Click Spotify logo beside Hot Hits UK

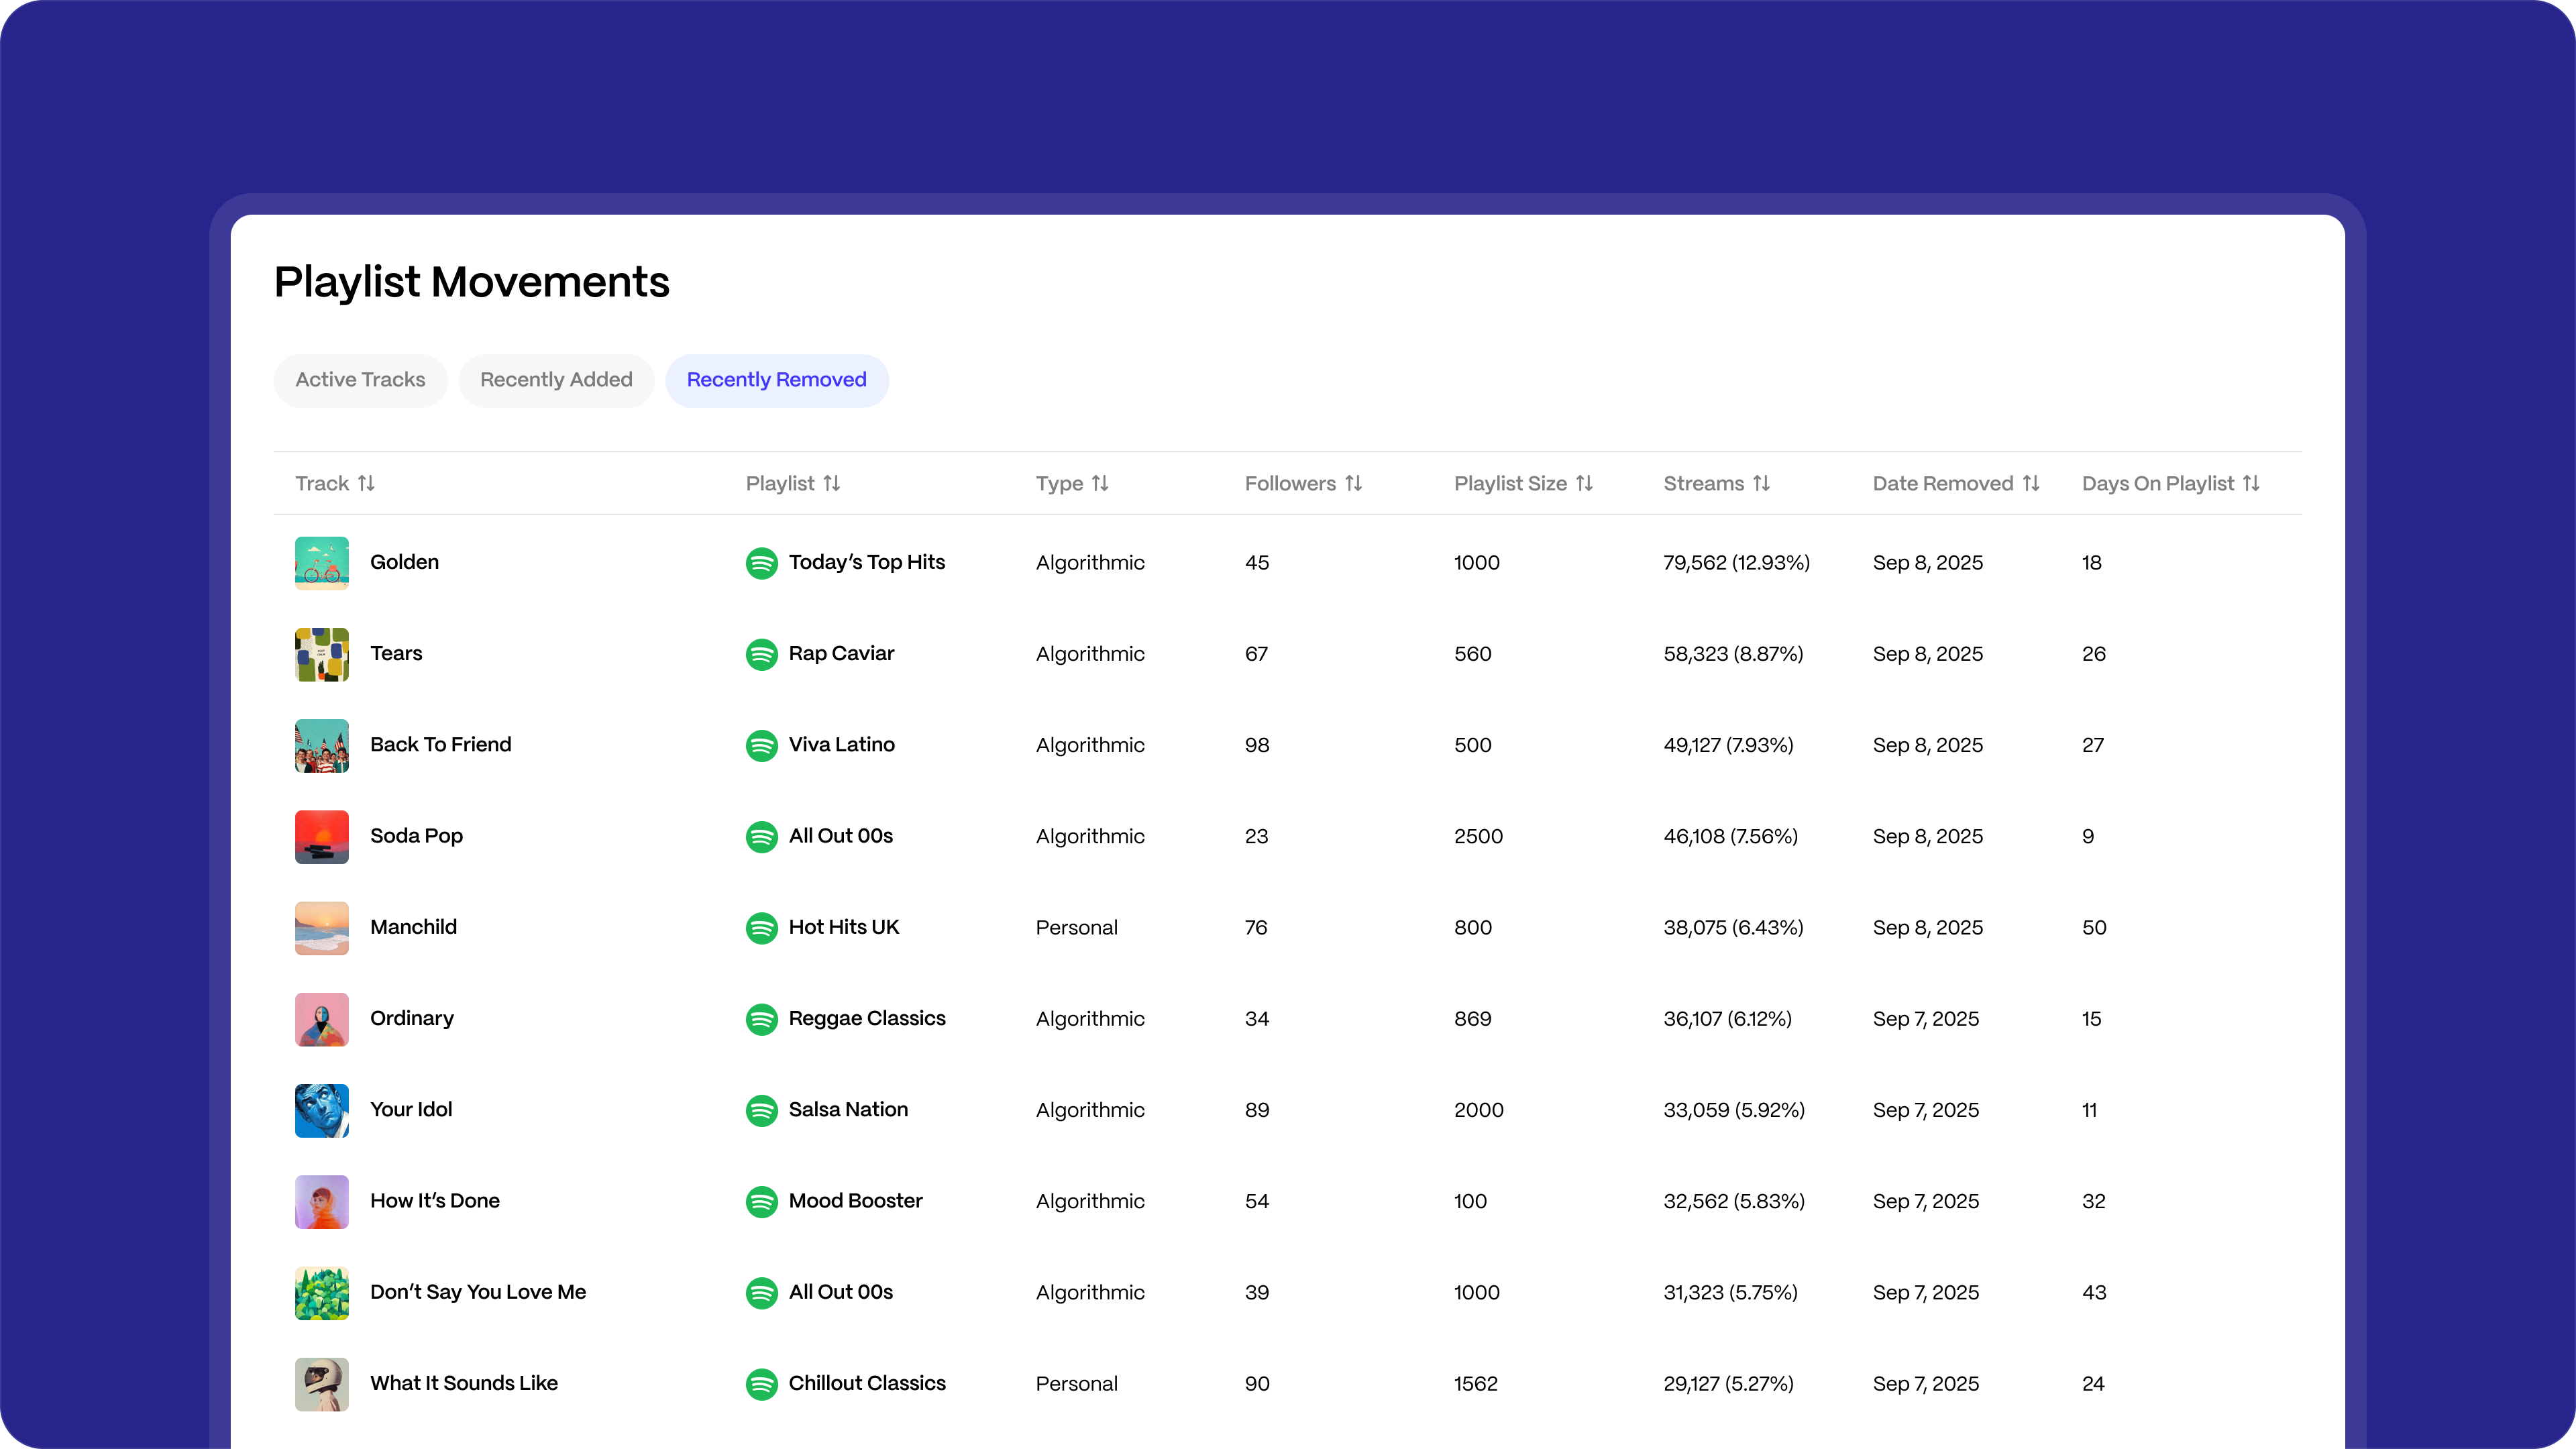click(761, 928)
